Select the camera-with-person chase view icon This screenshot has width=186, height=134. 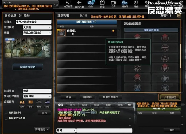tap(39, 102)
